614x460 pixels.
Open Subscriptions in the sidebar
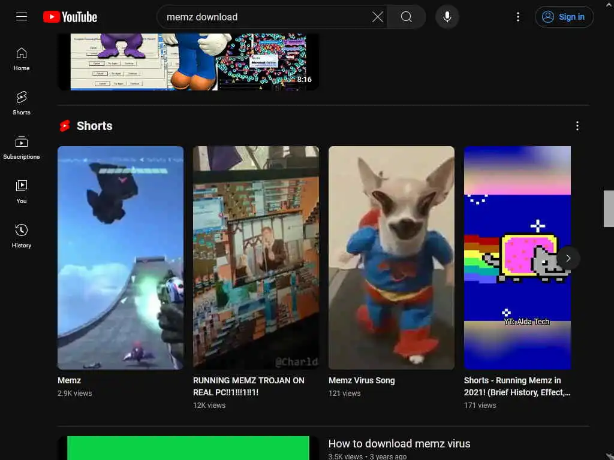(22, 147)
